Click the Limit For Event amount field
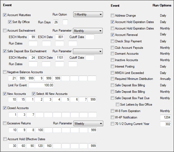174x152 pixels. (42, 85)
